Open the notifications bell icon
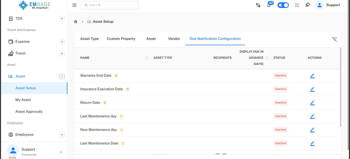 (x=269, y=5)
